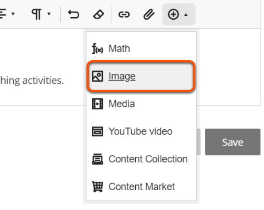264x210 pixels.
Task: Click the icon next to YouTube video
Action: pyautogui.click(x=97, y=131)
